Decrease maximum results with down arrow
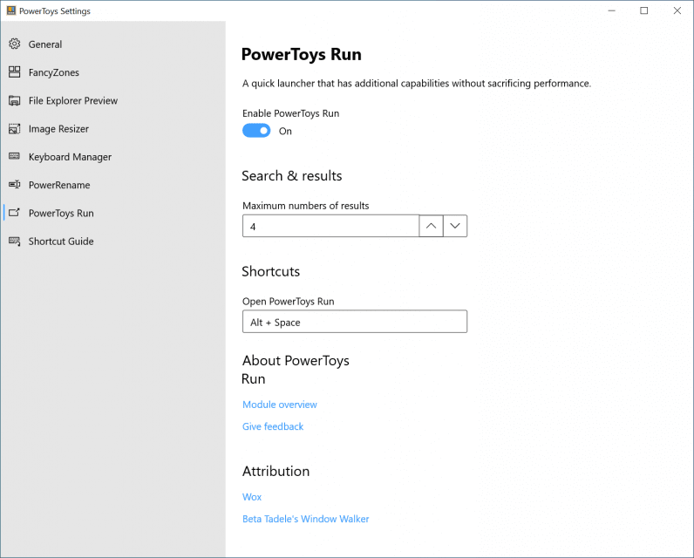This screenshot has width=694, height=558. pos(455,227)
